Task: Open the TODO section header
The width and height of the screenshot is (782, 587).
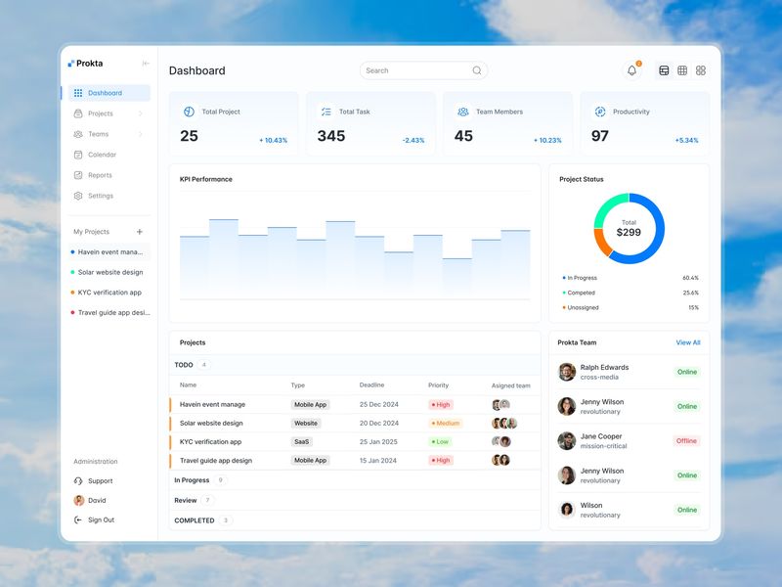Action: [x=183, y=363]
